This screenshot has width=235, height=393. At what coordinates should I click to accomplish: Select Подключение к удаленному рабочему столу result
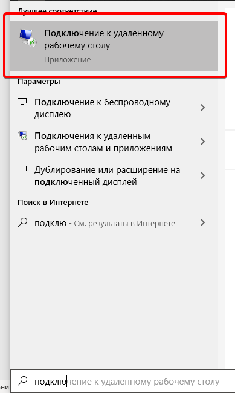pos(114,46)
